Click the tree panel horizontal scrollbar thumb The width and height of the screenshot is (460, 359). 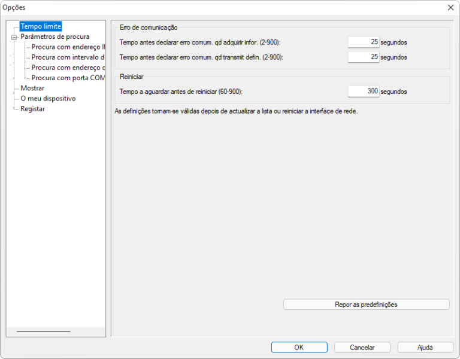click(x=43, y=331)
